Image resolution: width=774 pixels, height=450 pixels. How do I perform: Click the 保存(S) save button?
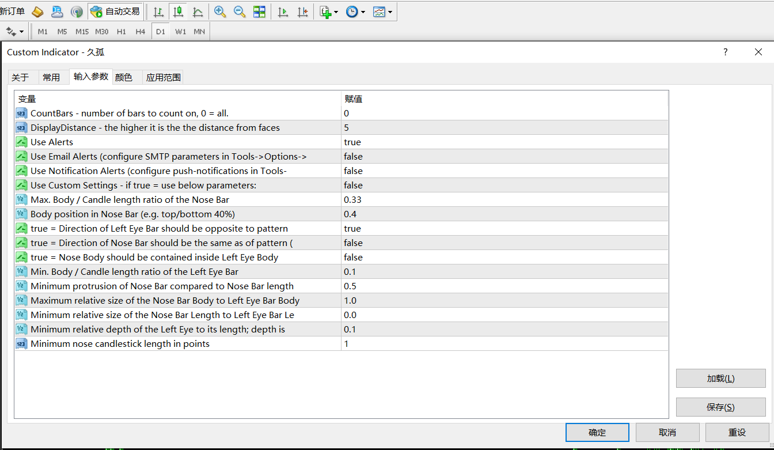point(721,407)
